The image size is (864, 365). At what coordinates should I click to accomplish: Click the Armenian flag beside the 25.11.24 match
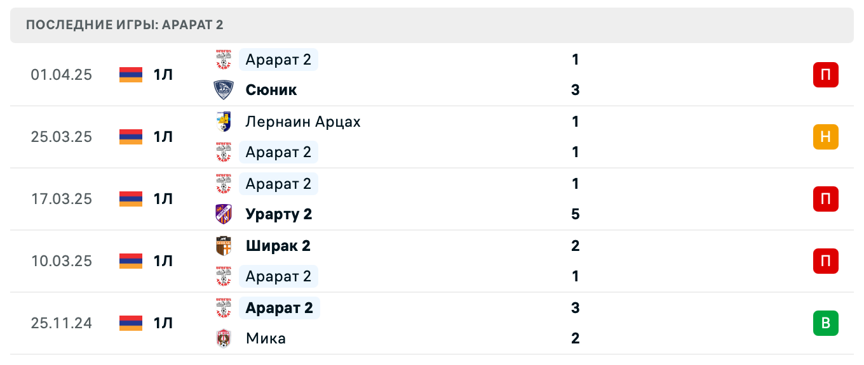coord(129,323)
